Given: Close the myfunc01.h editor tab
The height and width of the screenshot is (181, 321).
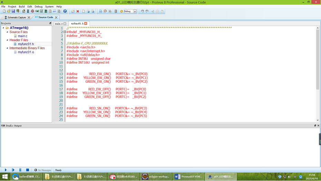Looking at the screenshot, I should 86,23.
